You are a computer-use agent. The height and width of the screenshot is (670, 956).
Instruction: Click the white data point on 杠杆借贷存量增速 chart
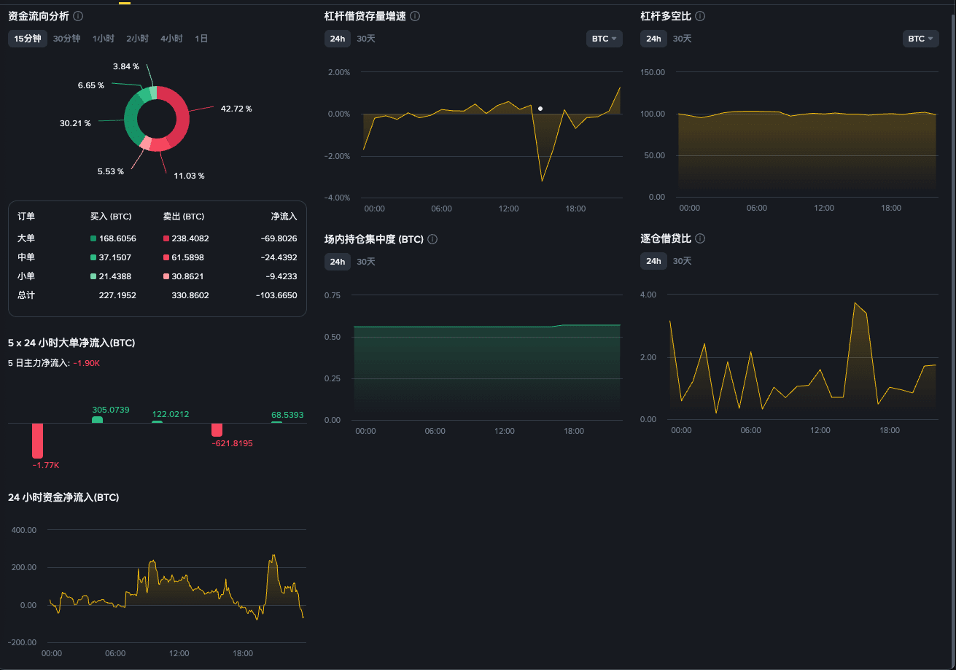540,109
